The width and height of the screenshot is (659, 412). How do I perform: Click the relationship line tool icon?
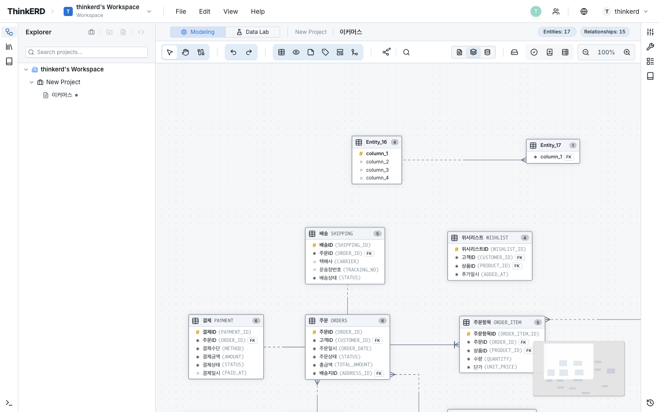tap(355, 52)
